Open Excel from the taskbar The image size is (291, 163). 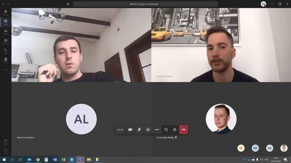63,159
